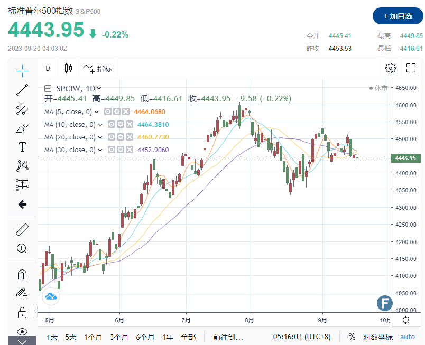This screenshot has height=345, width=425.
Task: Select the pitchfork drawing tool
Action: click(22, 109)
